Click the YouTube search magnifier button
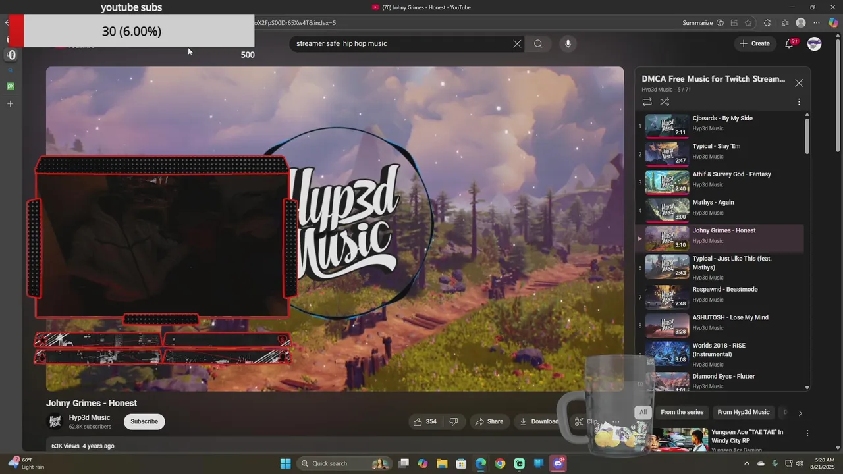Screen dimensions: 843x474 pyautogui.click(x=538, y=44)
